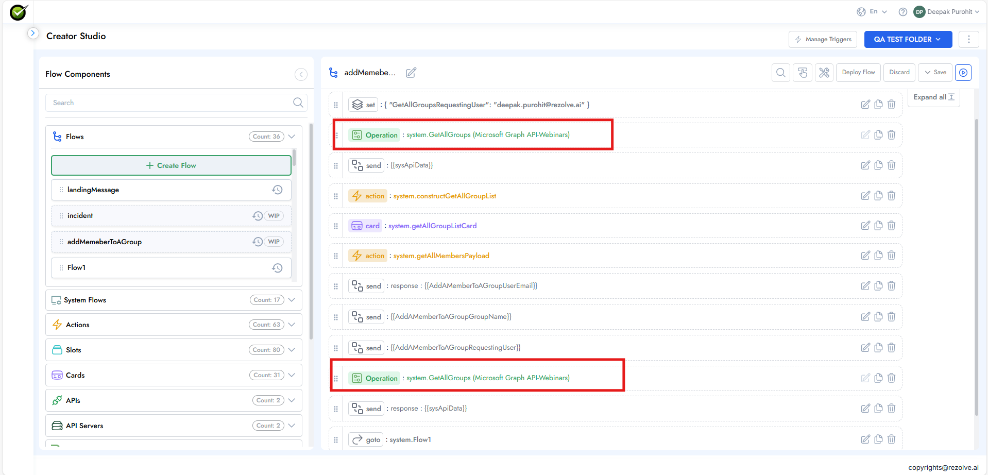Open the help question mark icon
988x475 pixels.
tap(902, 11)
